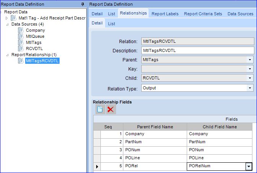Open the Key dropdown
This screenshot has height=173, width=257.
coord(250,69)
